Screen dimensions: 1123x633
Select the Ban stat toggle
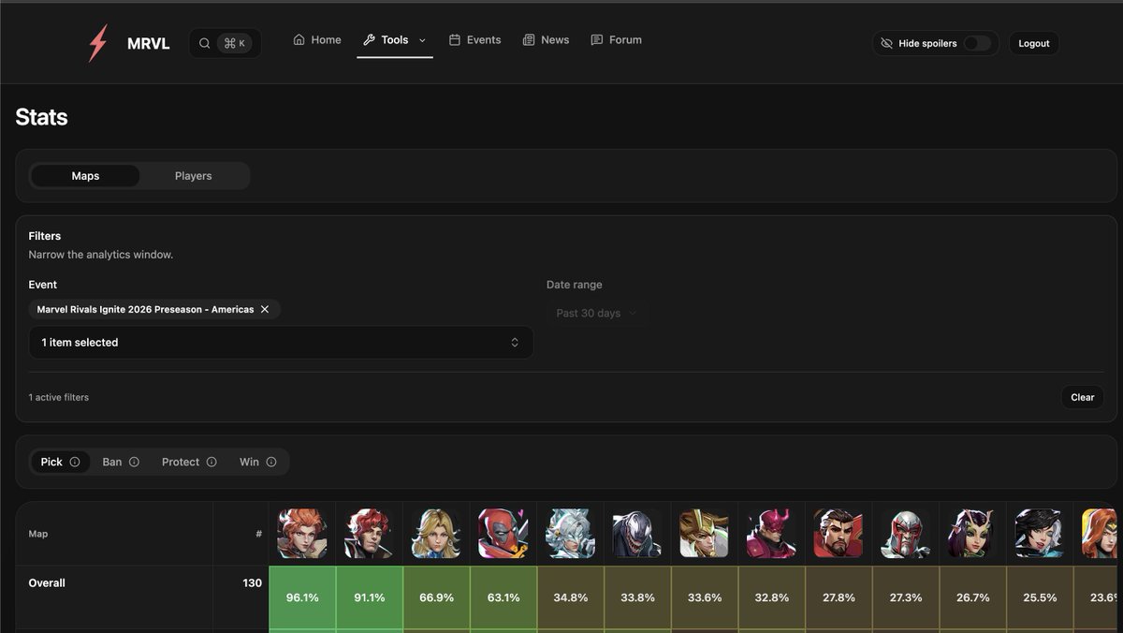click(x=121, y=462)
